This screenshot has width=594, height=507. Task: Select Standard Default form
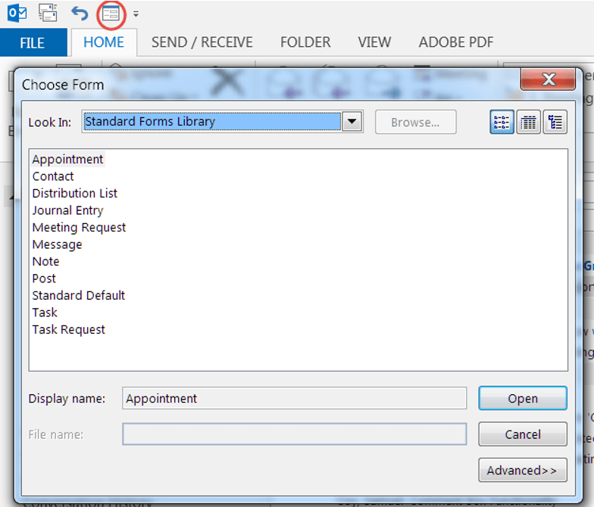79,295
